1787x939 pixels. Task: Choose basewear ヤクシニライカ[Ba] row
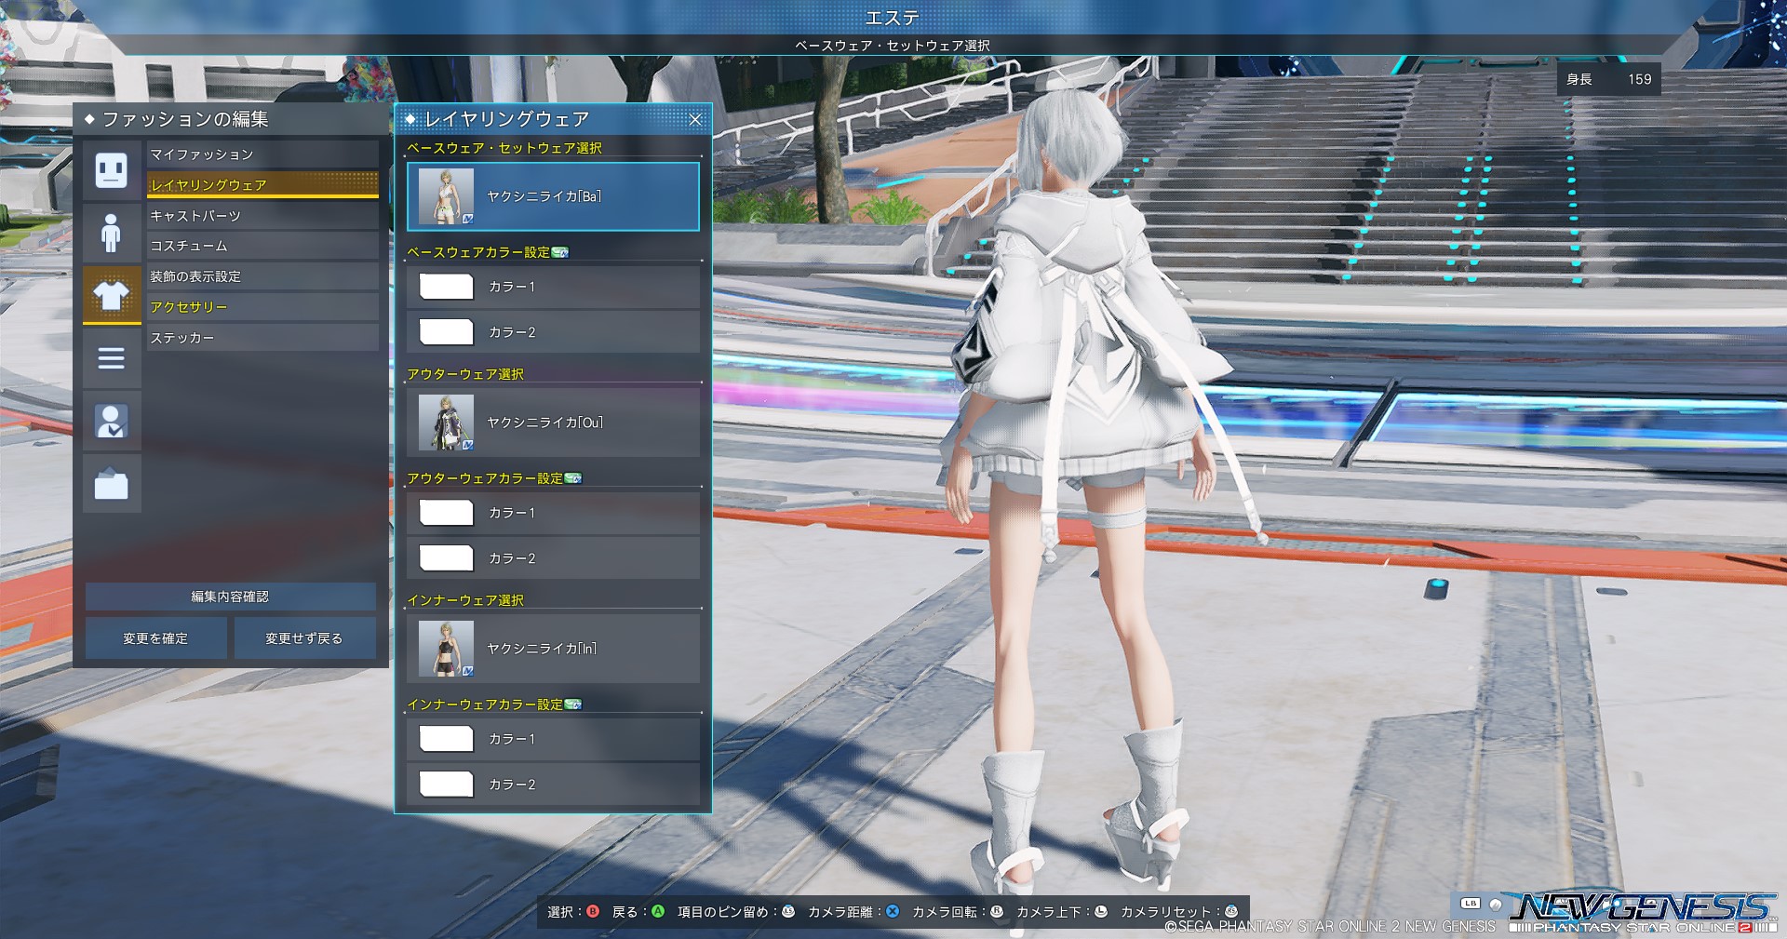pyautogui.click(x=553, y=196)
